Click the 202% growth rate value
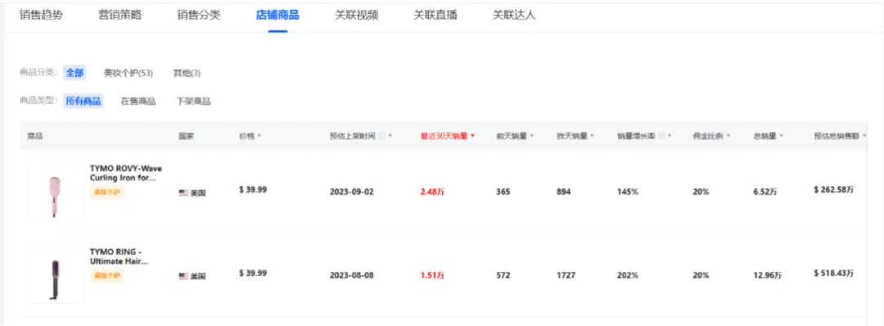884x326 pixels. [628, 275]
